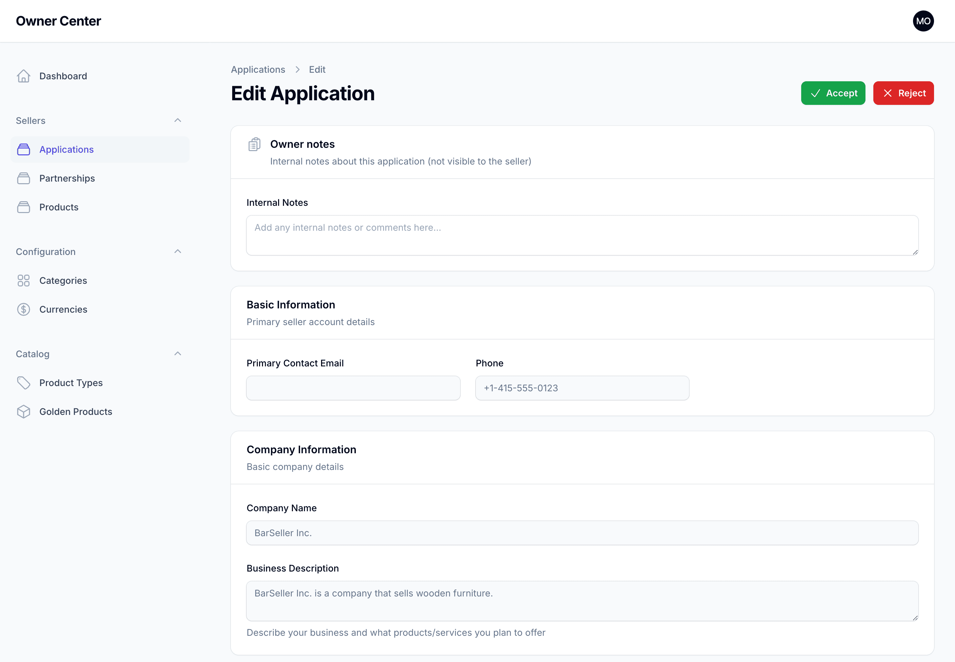Viewport: 955px width, 662px height.
Task: Click the Currencies dollar icon
Action: (x=24, y=309)
